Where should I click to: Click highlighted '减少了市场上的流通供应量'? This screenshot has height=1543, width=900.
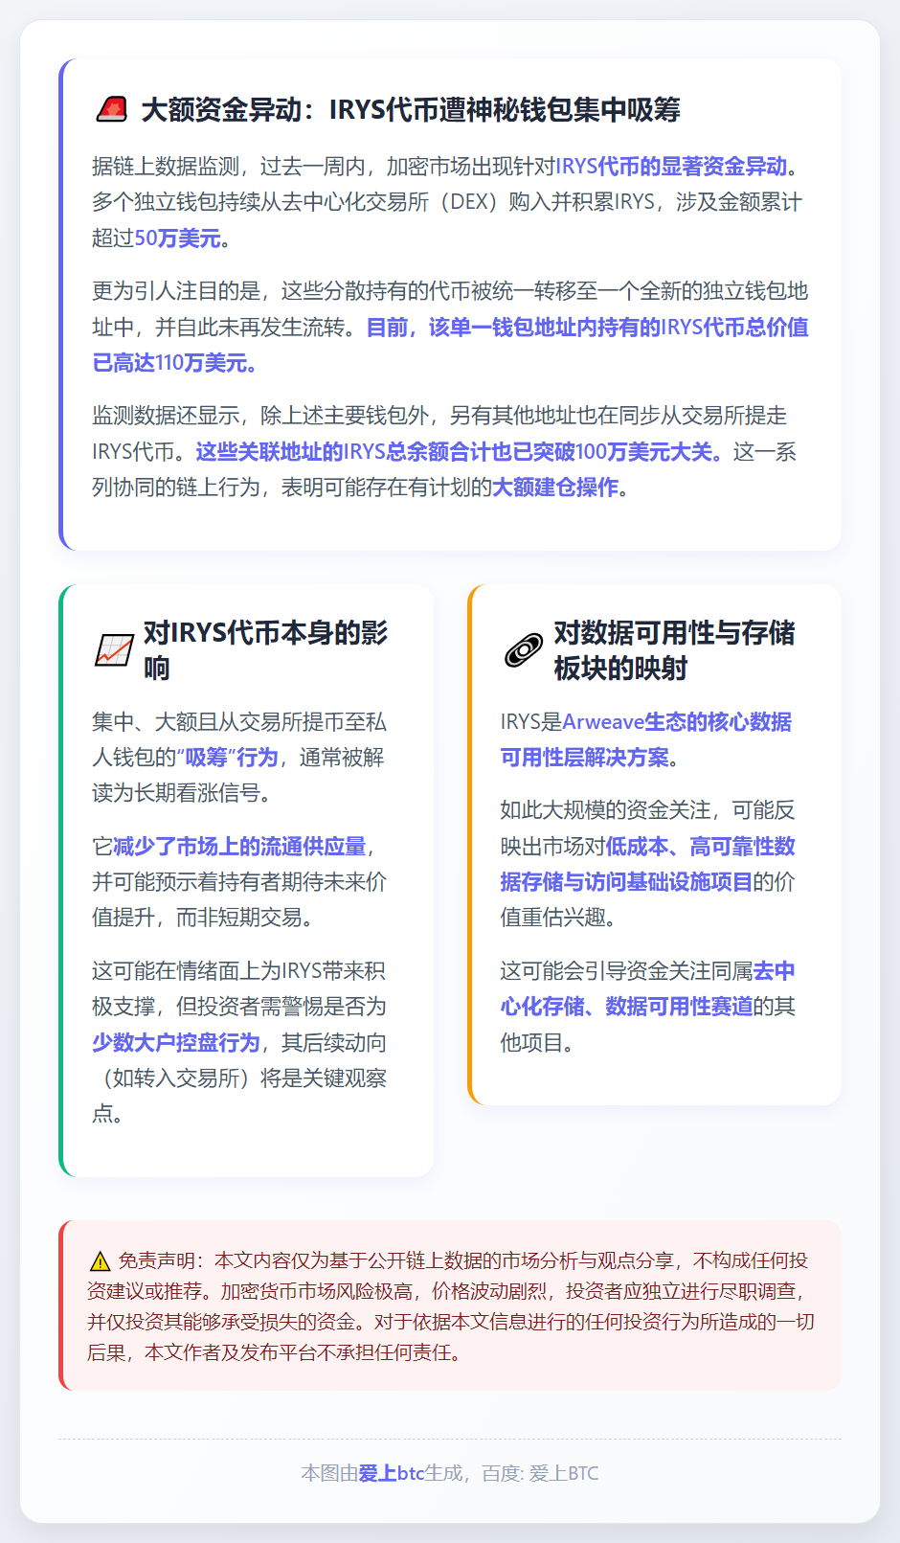point(240,847)
